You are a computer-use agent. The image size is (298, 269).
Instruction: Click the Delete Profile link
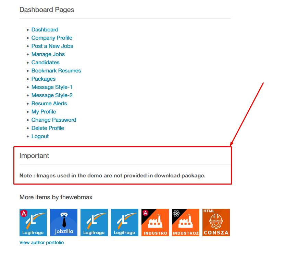[48, 128]
